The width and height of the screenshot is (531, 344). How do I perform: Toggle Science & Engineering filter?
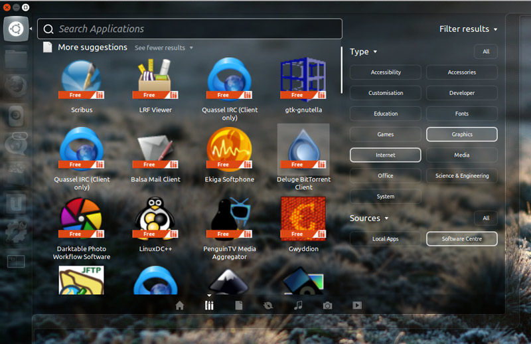pos(461,175)
